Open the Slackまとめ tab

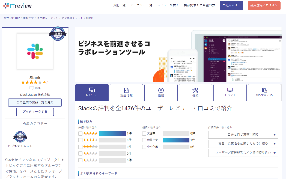coord(264,92)
